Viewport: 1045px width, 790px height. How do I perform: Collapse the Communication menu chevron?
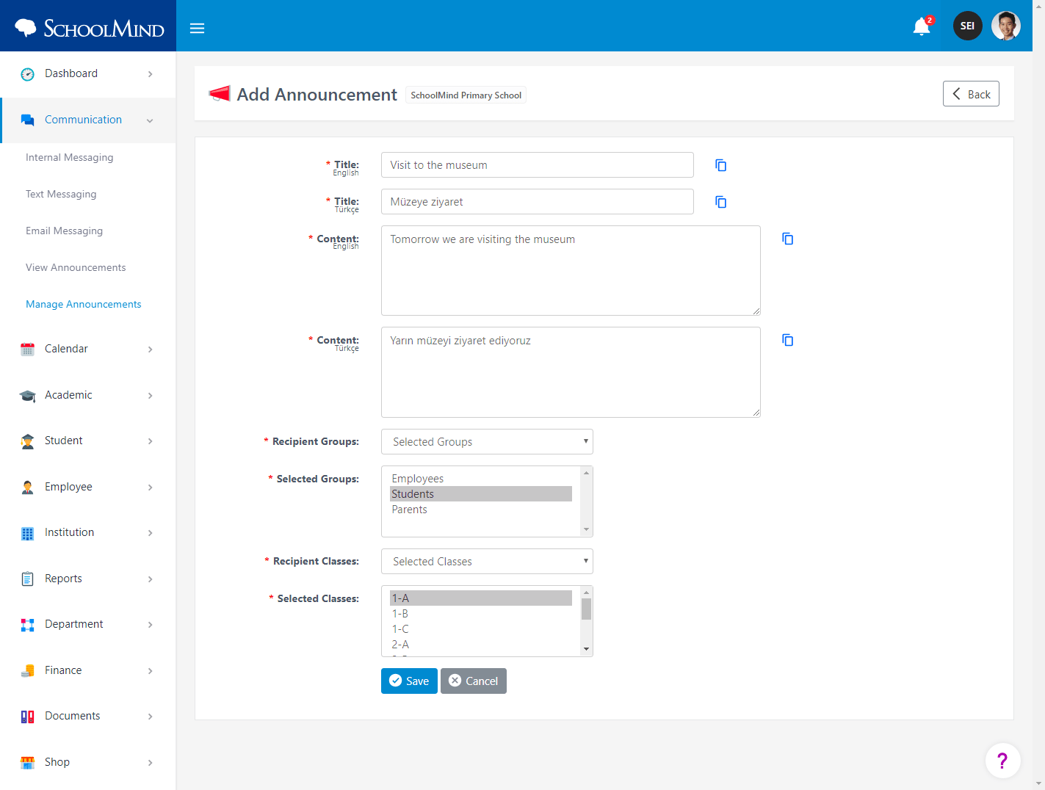point(150,120)
